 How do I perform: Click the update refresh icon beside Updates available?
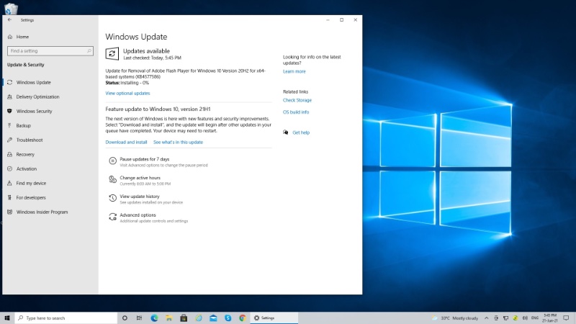[112, 53]
